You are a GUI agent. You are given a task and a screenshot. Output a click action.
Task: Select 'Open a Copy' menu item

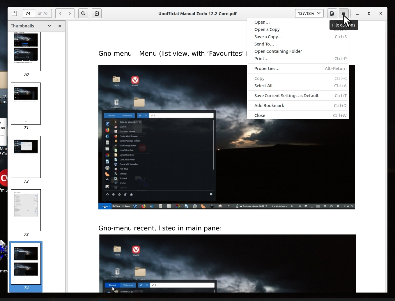click(267, 29)
